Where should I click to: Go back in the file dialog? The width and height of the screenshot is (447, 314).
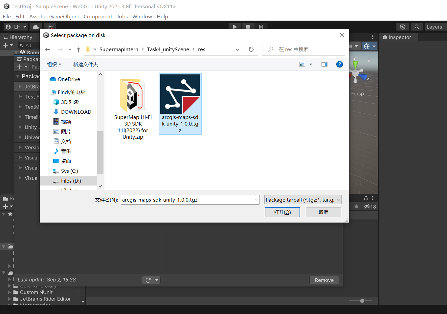pyautogui.click(x=48, y=49)
